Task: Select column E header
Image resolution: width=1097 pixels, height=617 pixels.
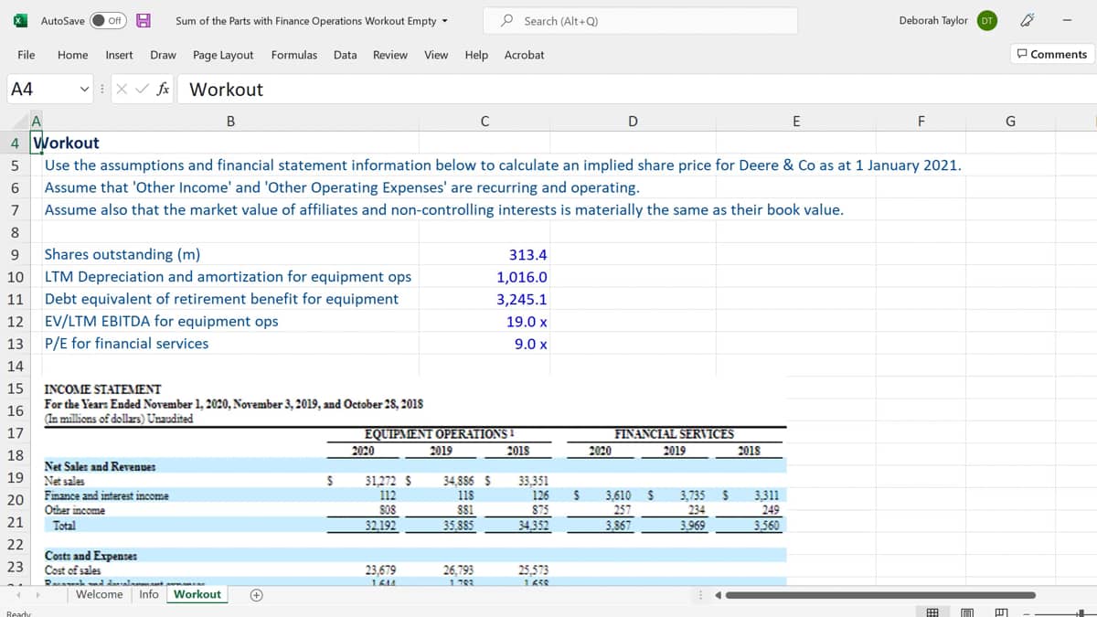Action: coord(796,120)
